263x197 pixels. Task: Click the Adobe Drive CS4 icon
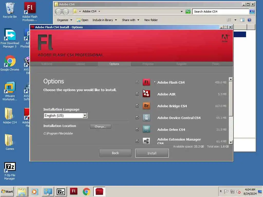tap(146, 129)
